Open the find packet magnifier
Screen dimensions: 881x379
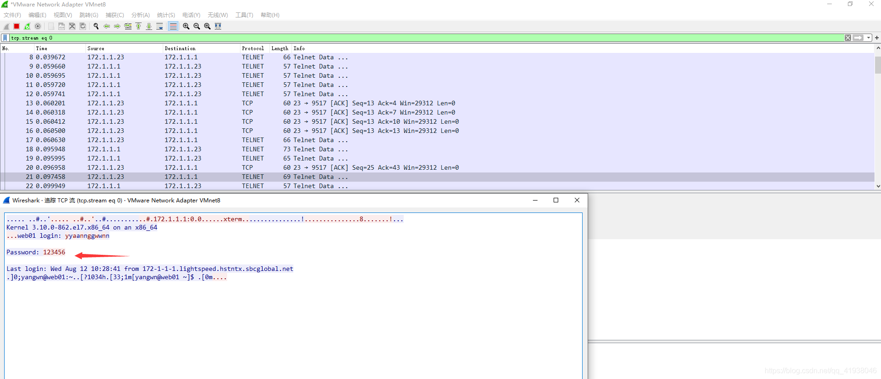pyautogui.click(x=96, y=26)
